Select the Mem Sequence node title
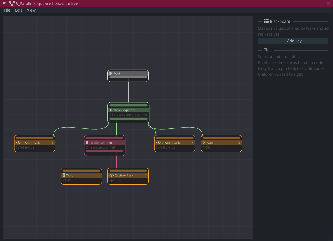 click(124, 110)
